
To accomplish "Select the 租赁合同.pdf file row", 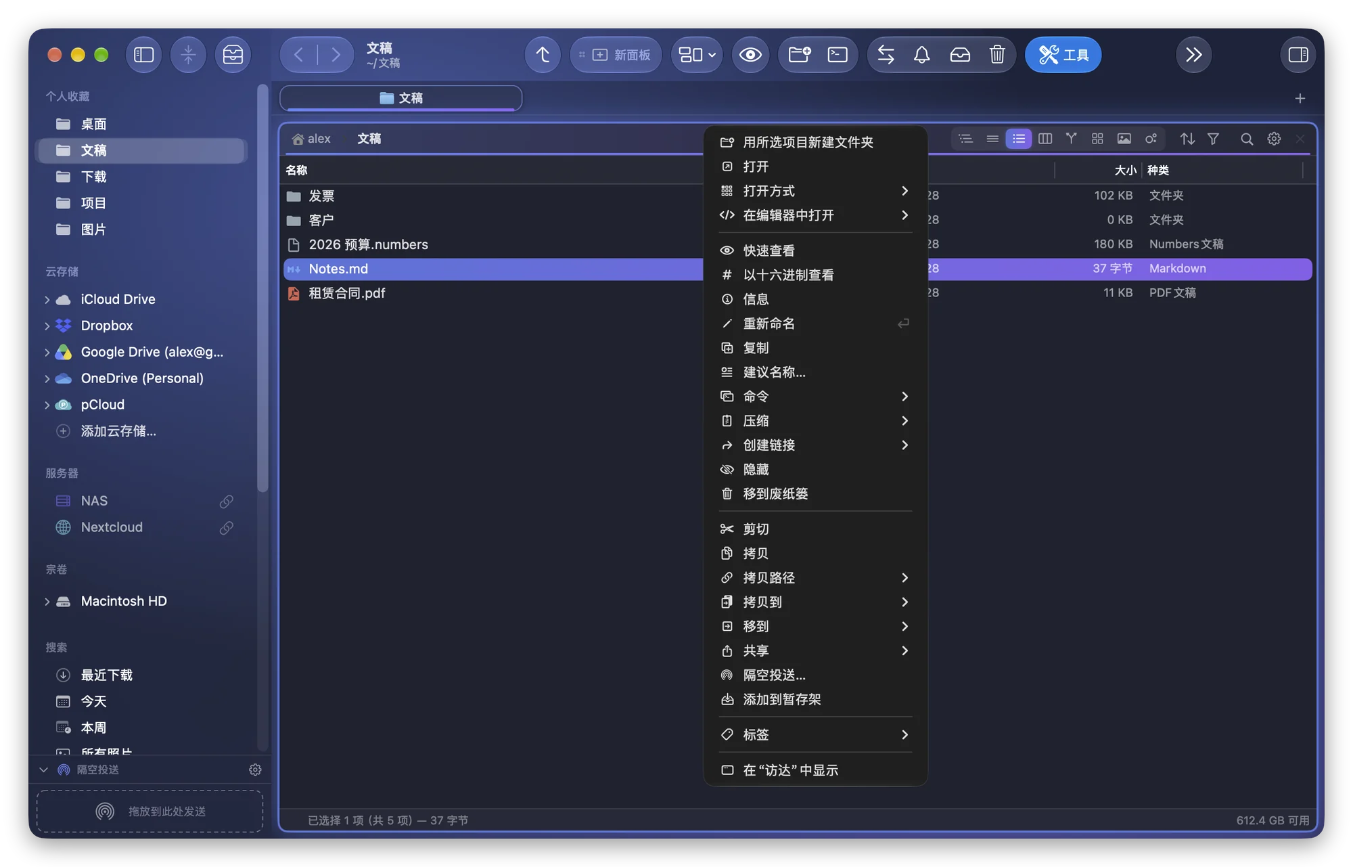I will coord(798,293).
